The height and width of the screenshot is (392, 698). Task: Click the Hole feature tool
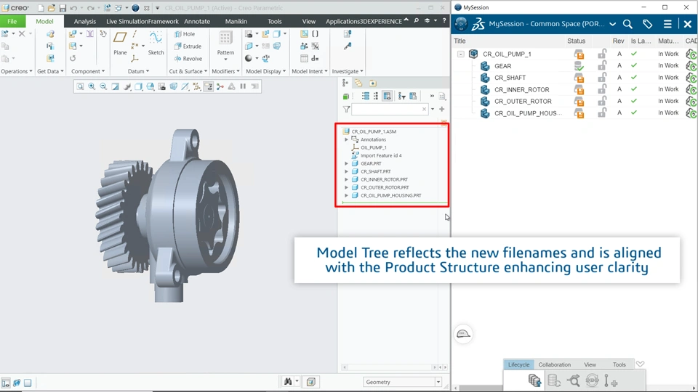click(185, 34)
